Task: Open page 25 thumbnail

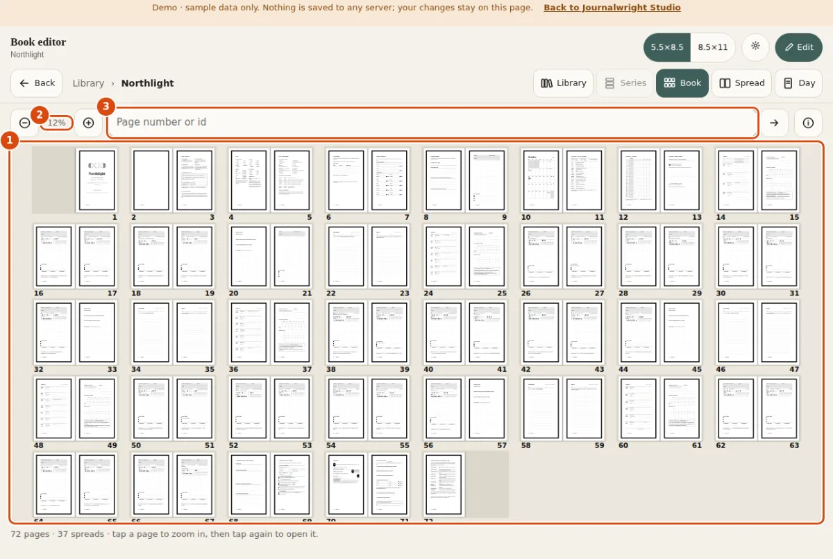Action: click(487, 257)
